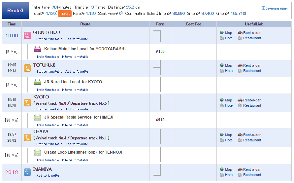Screen dimensions: 294x183
Task: Open Restaurant link in OSAKA row
Action: pyautogui.click(x=252, y=140)
